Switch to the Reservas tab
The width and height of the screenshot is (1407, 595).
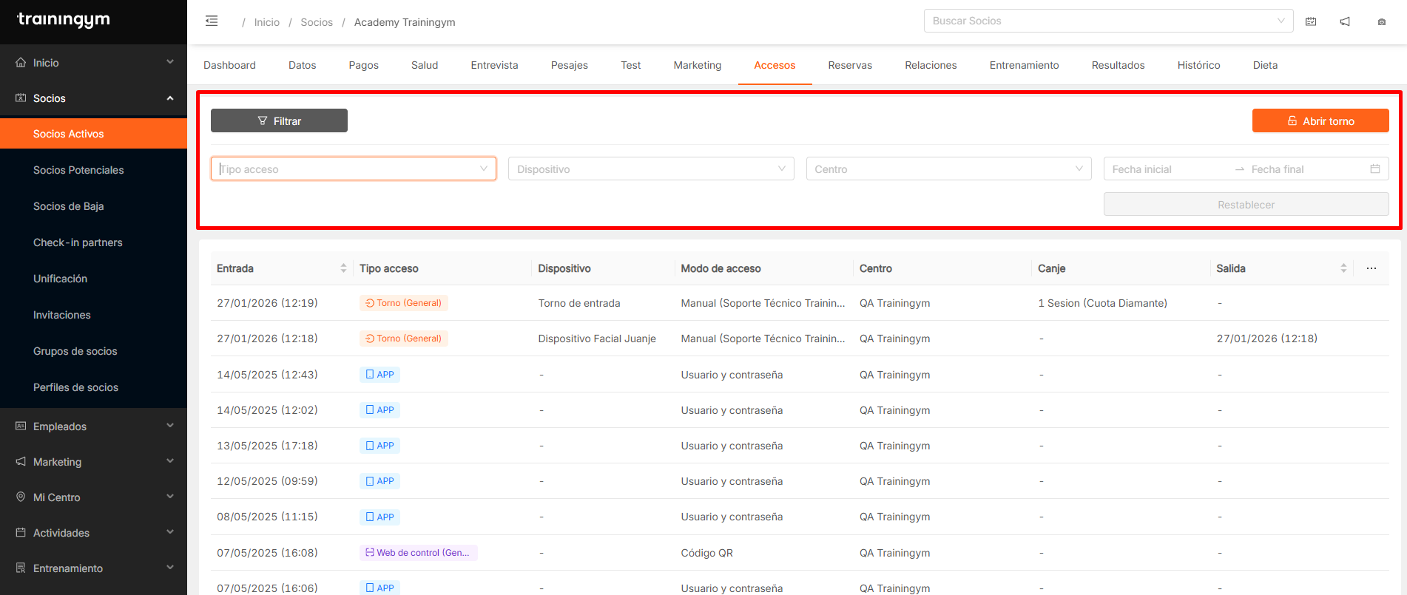click(x=849, y=65)
